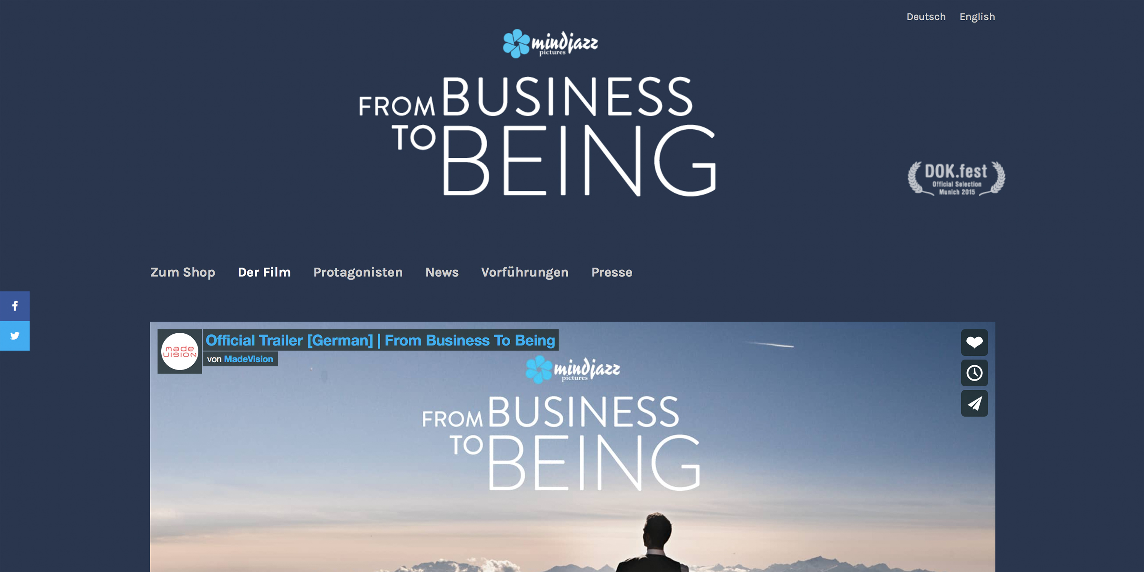Image resolution: width=1144 pixels, height=572 pixels.
Task: Click the large From Business To Being title
Action: (537, 136)
